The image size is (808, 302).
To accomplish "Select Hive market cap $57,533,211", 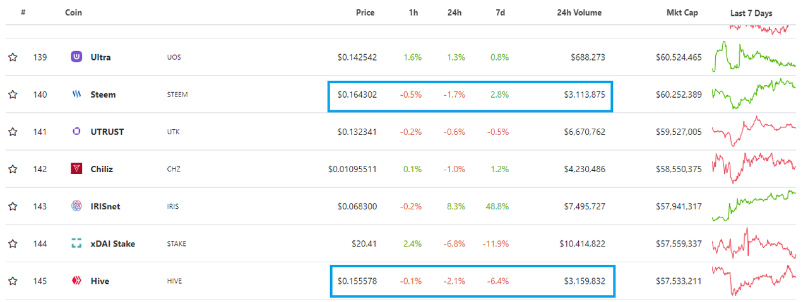I will 679,281.
